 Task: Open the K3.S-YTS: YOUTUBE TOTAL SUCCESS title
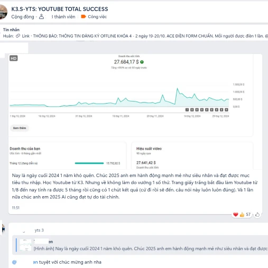60,9
